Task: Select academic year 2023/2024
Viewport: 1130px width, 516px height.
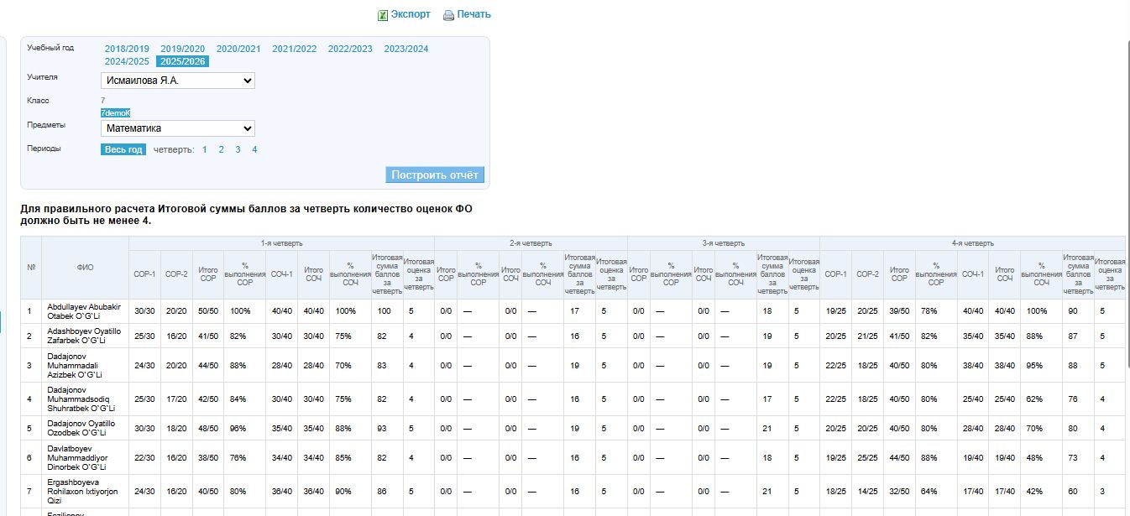Action: coord(406,49)
